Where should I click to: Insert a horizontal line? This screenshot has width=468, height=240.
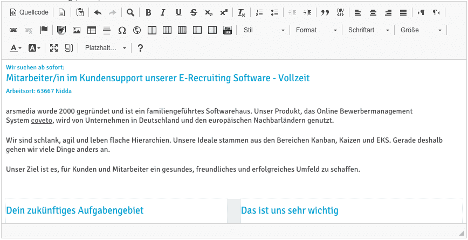click(x=107, y=30)
